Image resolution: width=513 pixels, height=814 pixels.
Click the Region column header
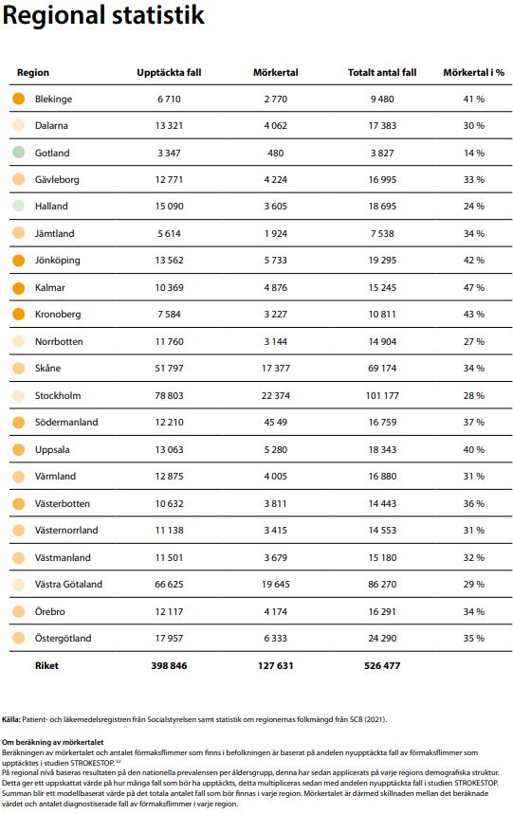(33, 73)
